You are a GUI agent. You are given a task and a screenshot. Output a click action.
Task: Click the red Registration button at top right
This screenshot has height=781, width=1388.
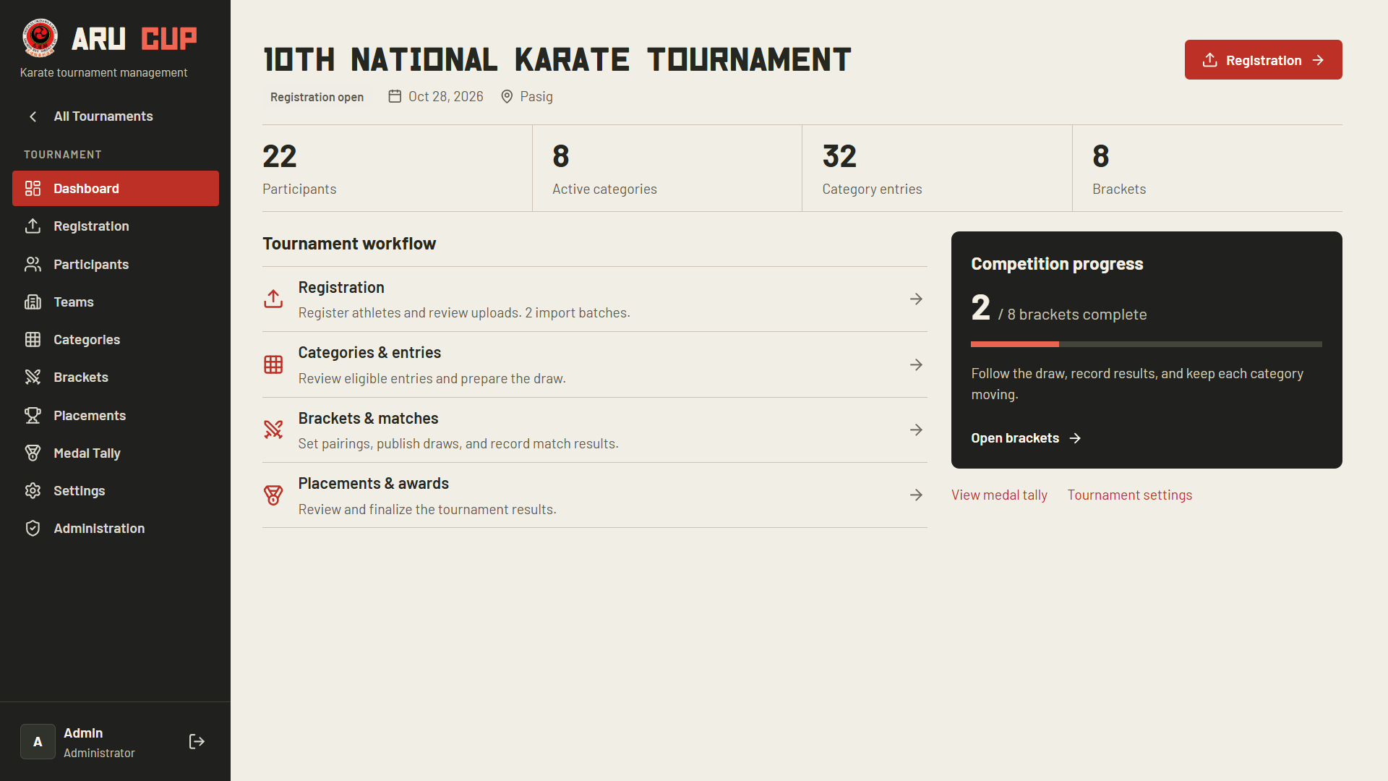coord(1263,60)
